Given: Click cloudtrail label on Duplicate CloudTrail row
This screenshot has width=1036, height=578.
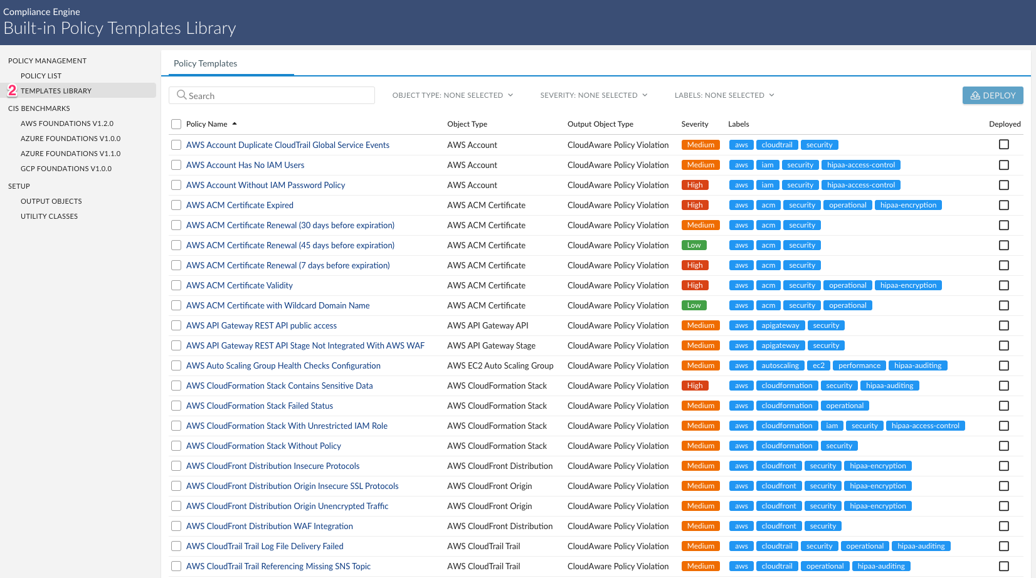Looking at the screenshot, I should (x=776, y=145).
